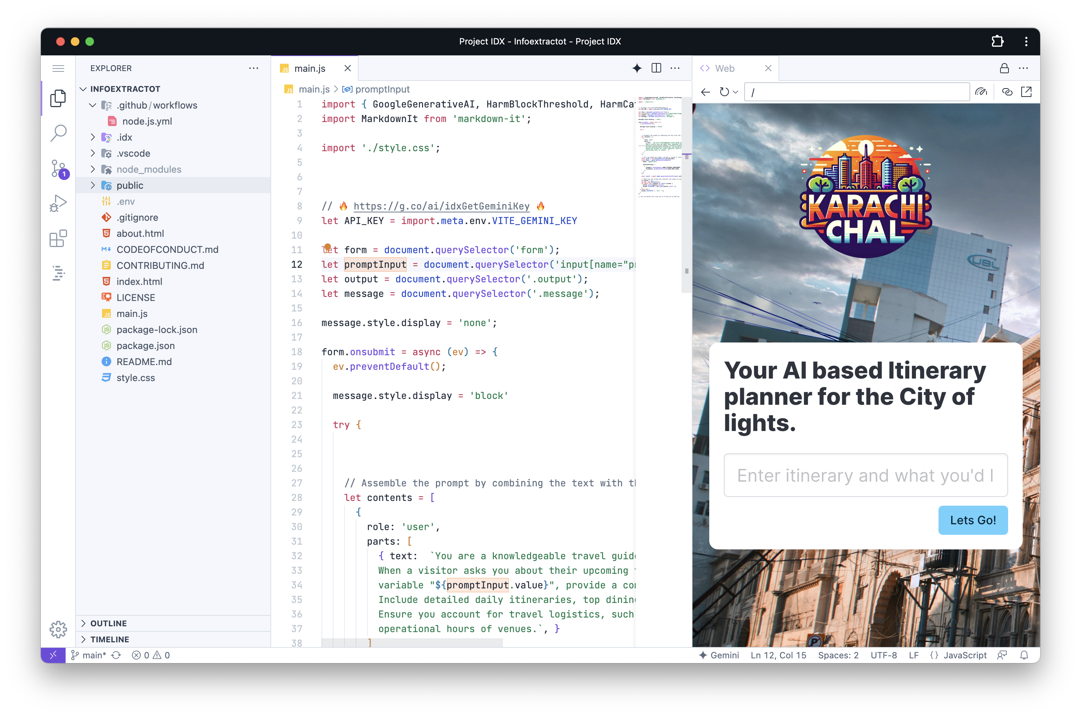The width and height of the screenshot is (1081, 717).
Task: Open Gemini from the status bar
Action: coord(719,655)
